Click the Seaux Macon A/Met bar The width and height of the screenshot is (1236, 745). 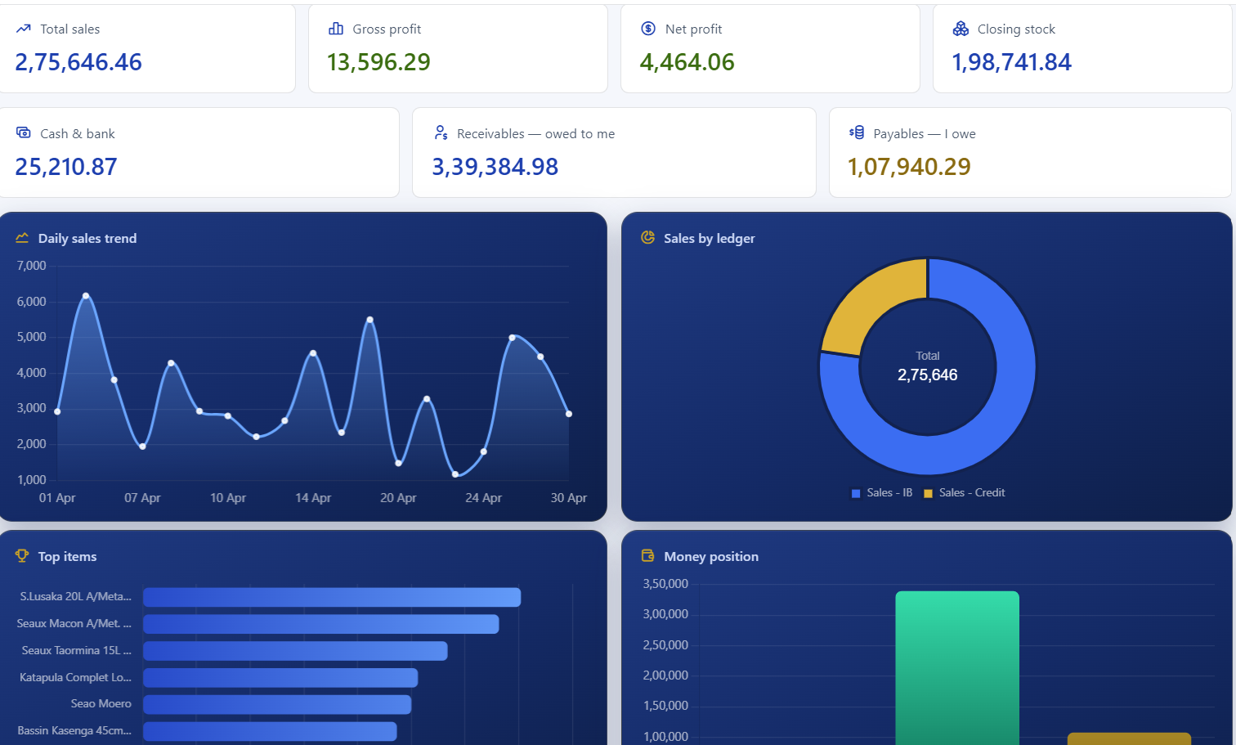pyautogui.click(x=321, y=624)
